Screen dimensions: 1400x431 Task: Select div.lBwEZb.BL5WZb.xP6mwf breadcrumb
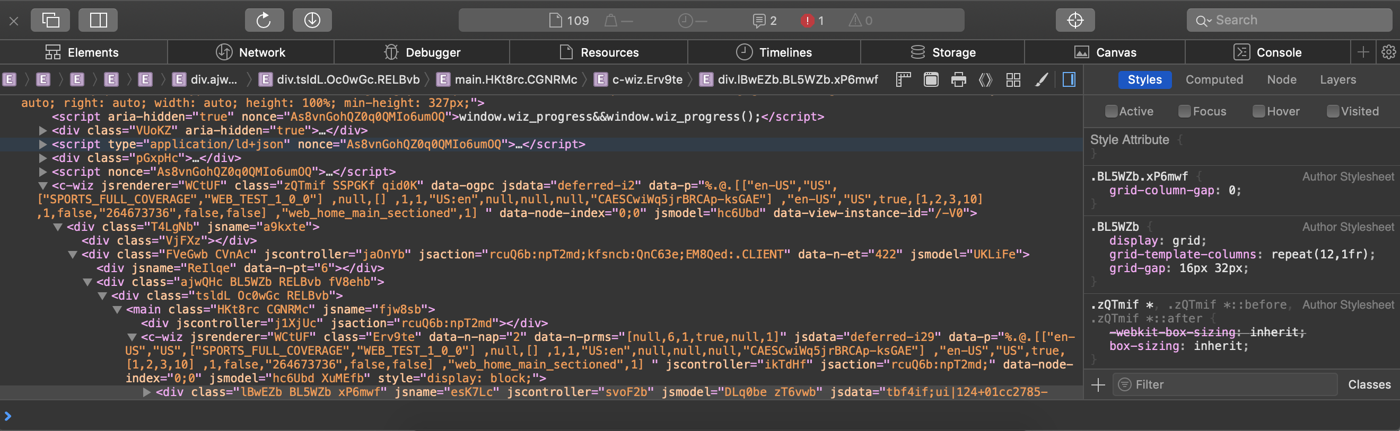pyautogui.click(x=789, y=80)
